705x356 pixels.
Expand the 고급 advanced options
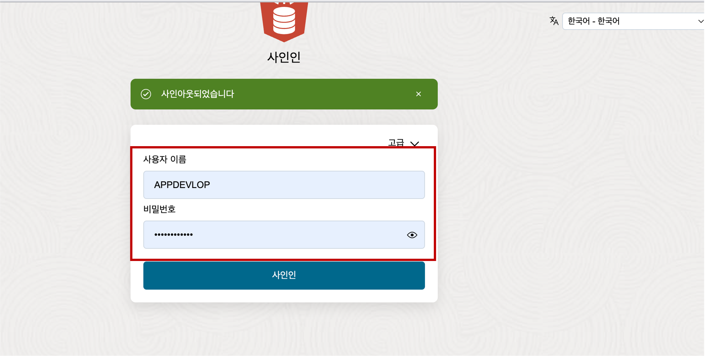tap(403, 143)
